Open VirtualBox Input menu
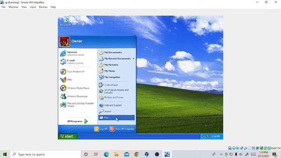 click(x=33, y=7)
